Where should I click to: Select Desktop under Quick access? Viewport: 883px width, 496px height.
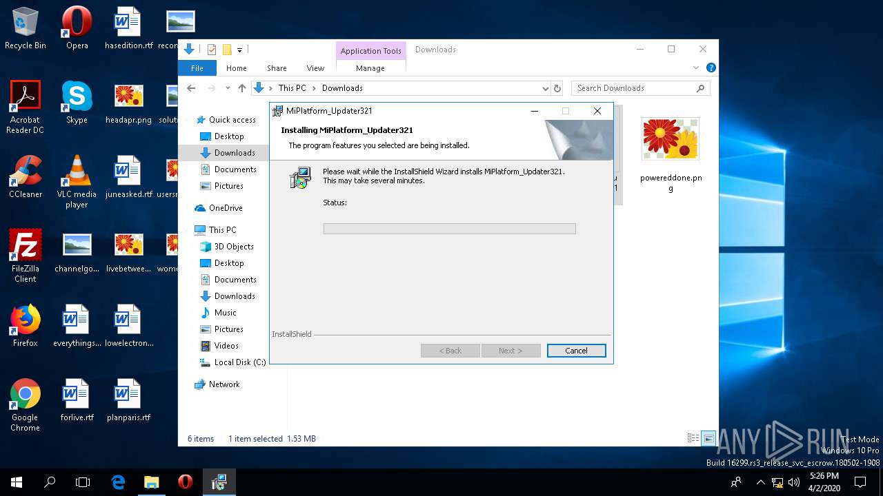(x=229, y=136)
